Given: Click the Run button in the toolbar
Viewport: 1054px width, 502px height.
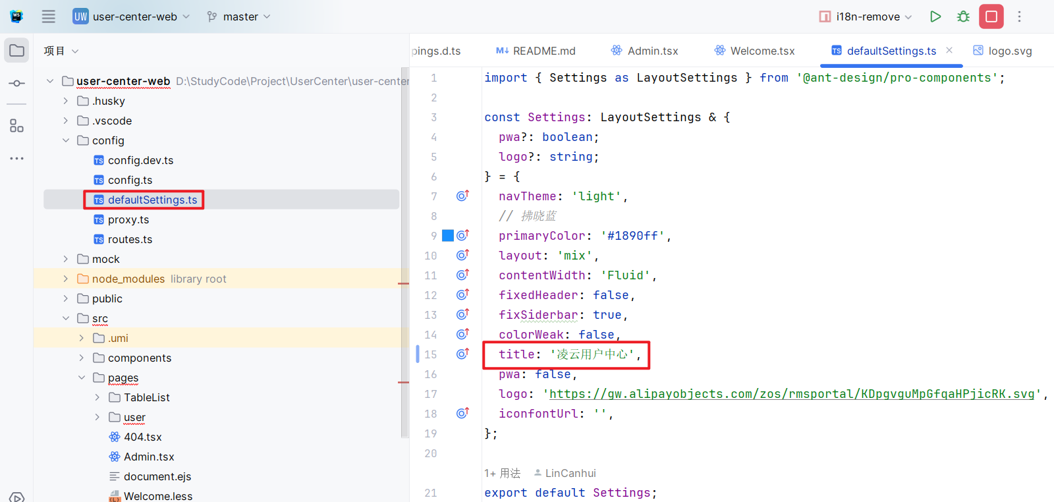Looking at the screenshot, I should tap(935, 16).
